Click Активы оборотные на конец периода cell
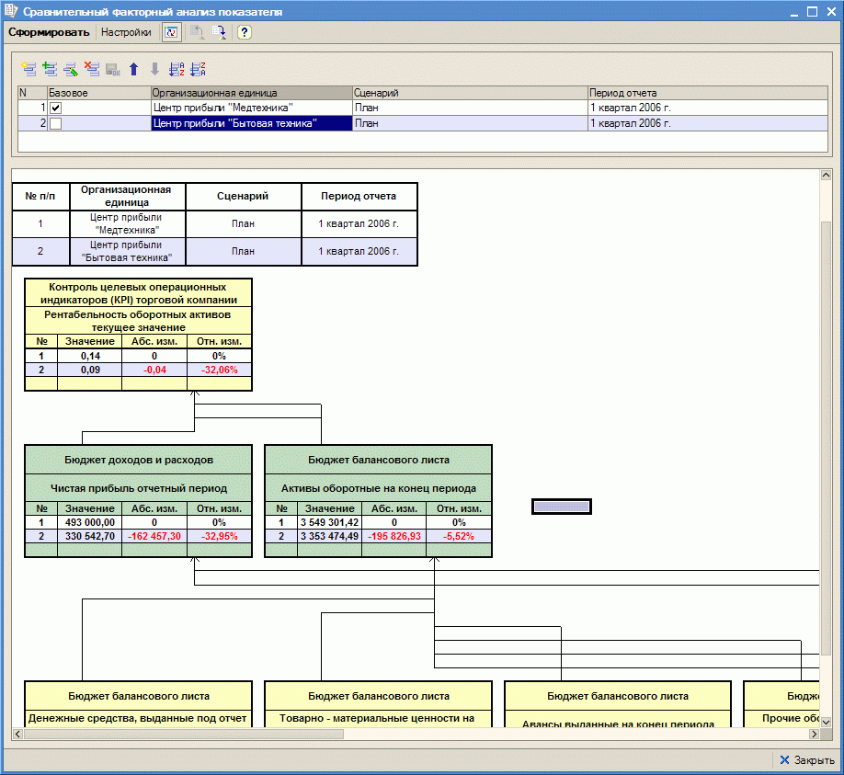844x775 pixels. pyautogui.click(x=379, y=488)
